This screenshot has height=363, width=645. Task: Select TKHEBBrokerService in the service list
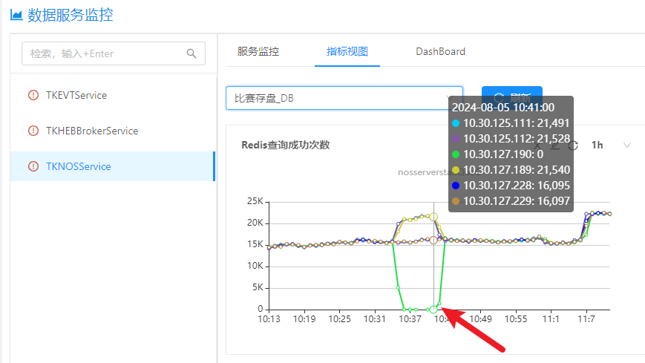92,131
